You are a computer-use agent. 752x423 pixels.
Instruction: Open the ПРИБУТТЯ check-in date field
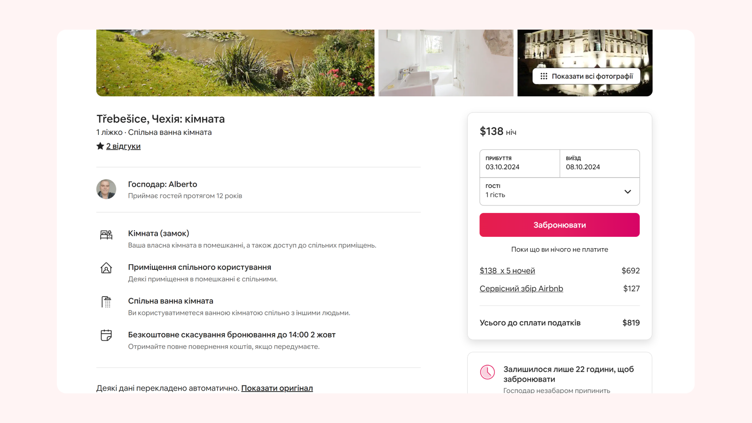(x=519, y=163)
